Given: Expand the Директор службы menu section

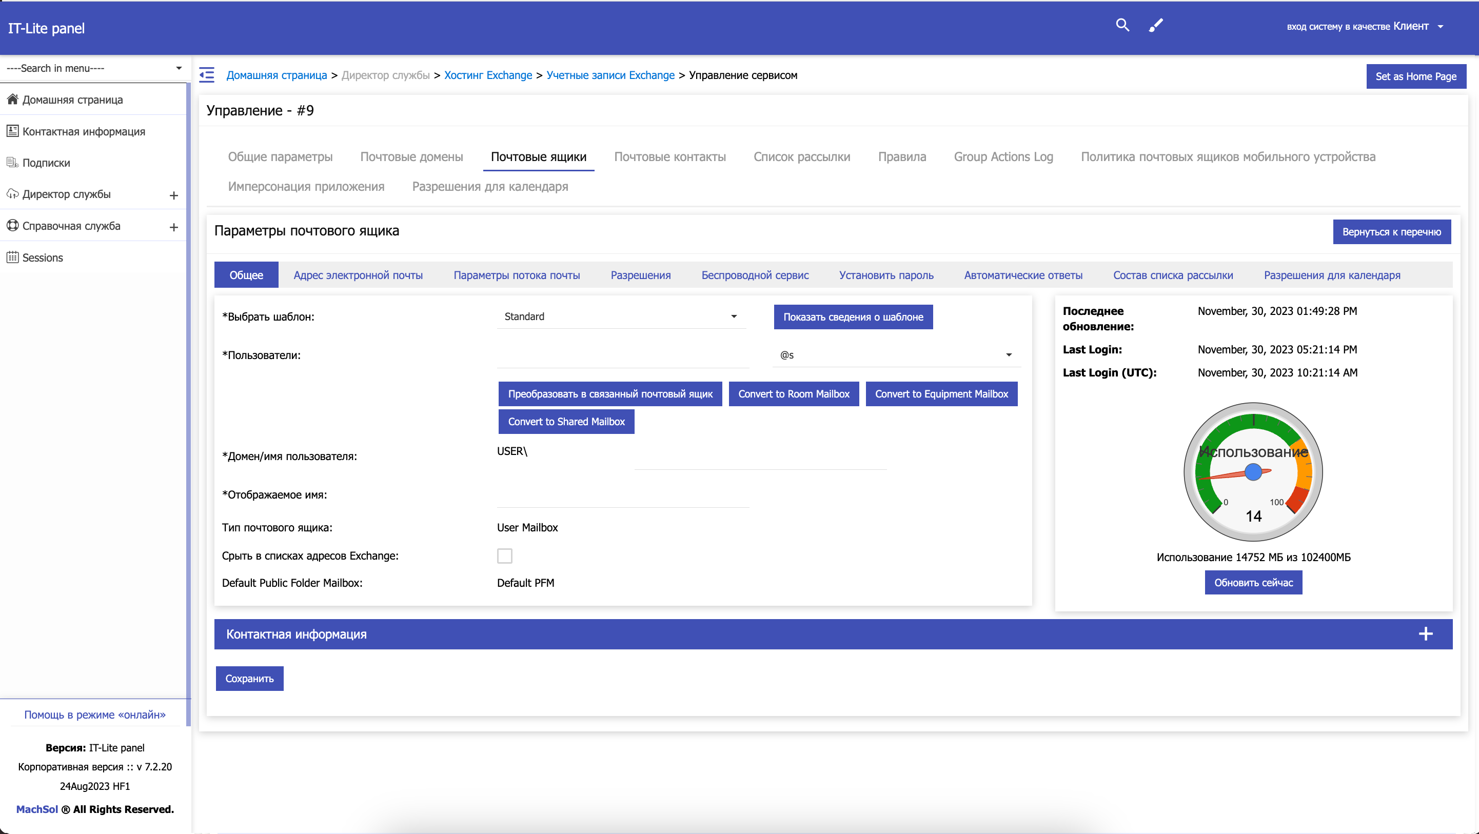Looking at the screenshot, I should click(x=174, y=195).
